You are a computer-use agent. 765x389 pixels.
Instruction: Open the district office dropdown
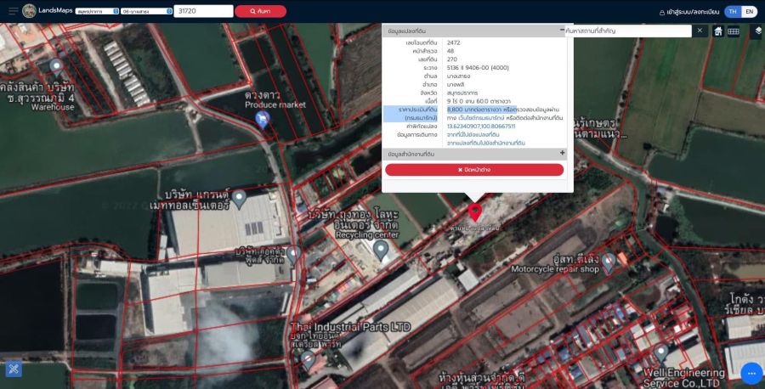pos(144,12)
